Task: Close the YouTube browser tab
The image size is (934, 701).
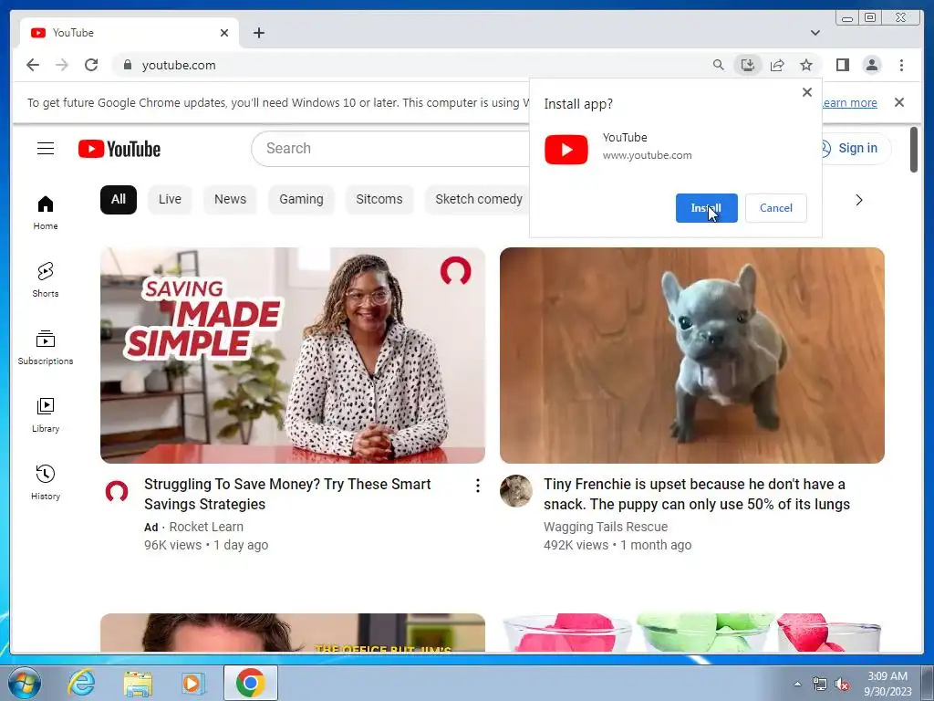Action: click(x=224, y=33)
